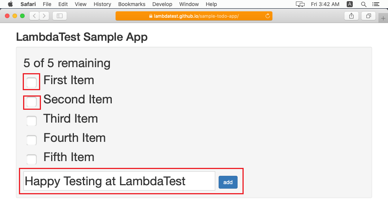The image size is (388, 209).
Task: Enable the Fifth Item checkbox
Action: 31,159
